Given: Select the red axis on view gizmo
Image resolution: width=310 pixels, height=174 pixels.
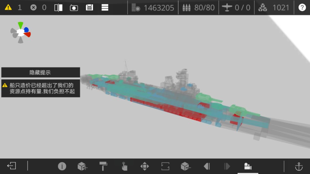Looking at the screenshot, I should click(28, 34).
